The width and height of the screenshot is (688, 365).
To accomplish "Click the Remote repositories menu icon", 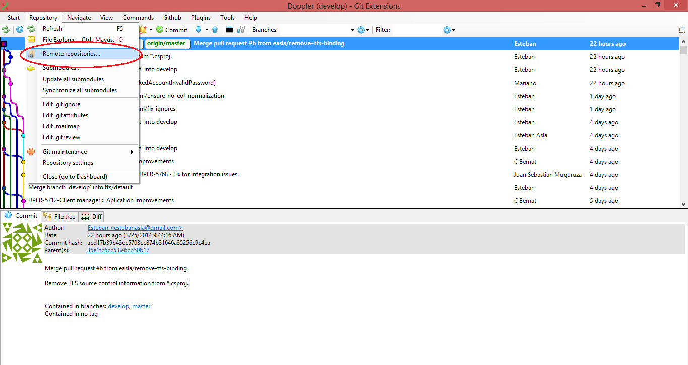I will point(31,54).
